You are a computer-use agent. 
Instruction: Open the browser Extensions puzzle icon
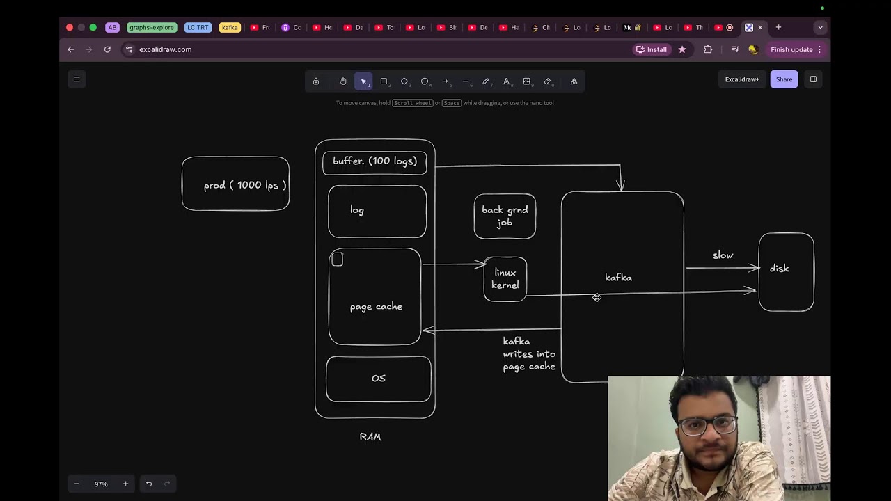coord(708,49)
